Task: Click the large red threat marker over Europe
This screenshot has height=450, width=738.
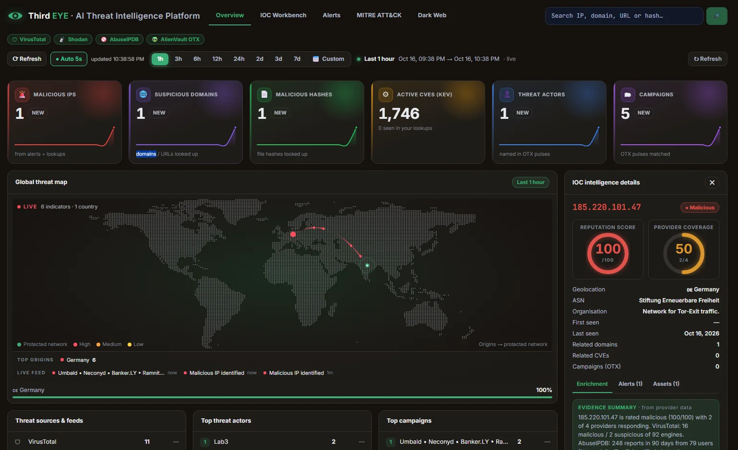Action: tap(293, 234)
